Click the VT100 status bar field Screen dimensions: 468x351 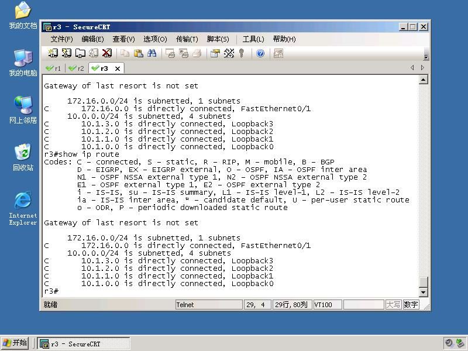[x=328, y=305]
